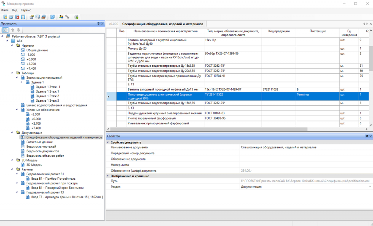Click the sigma icon beside Спецификация оборудования
373x226 pixels.
(x=23, y=137)
